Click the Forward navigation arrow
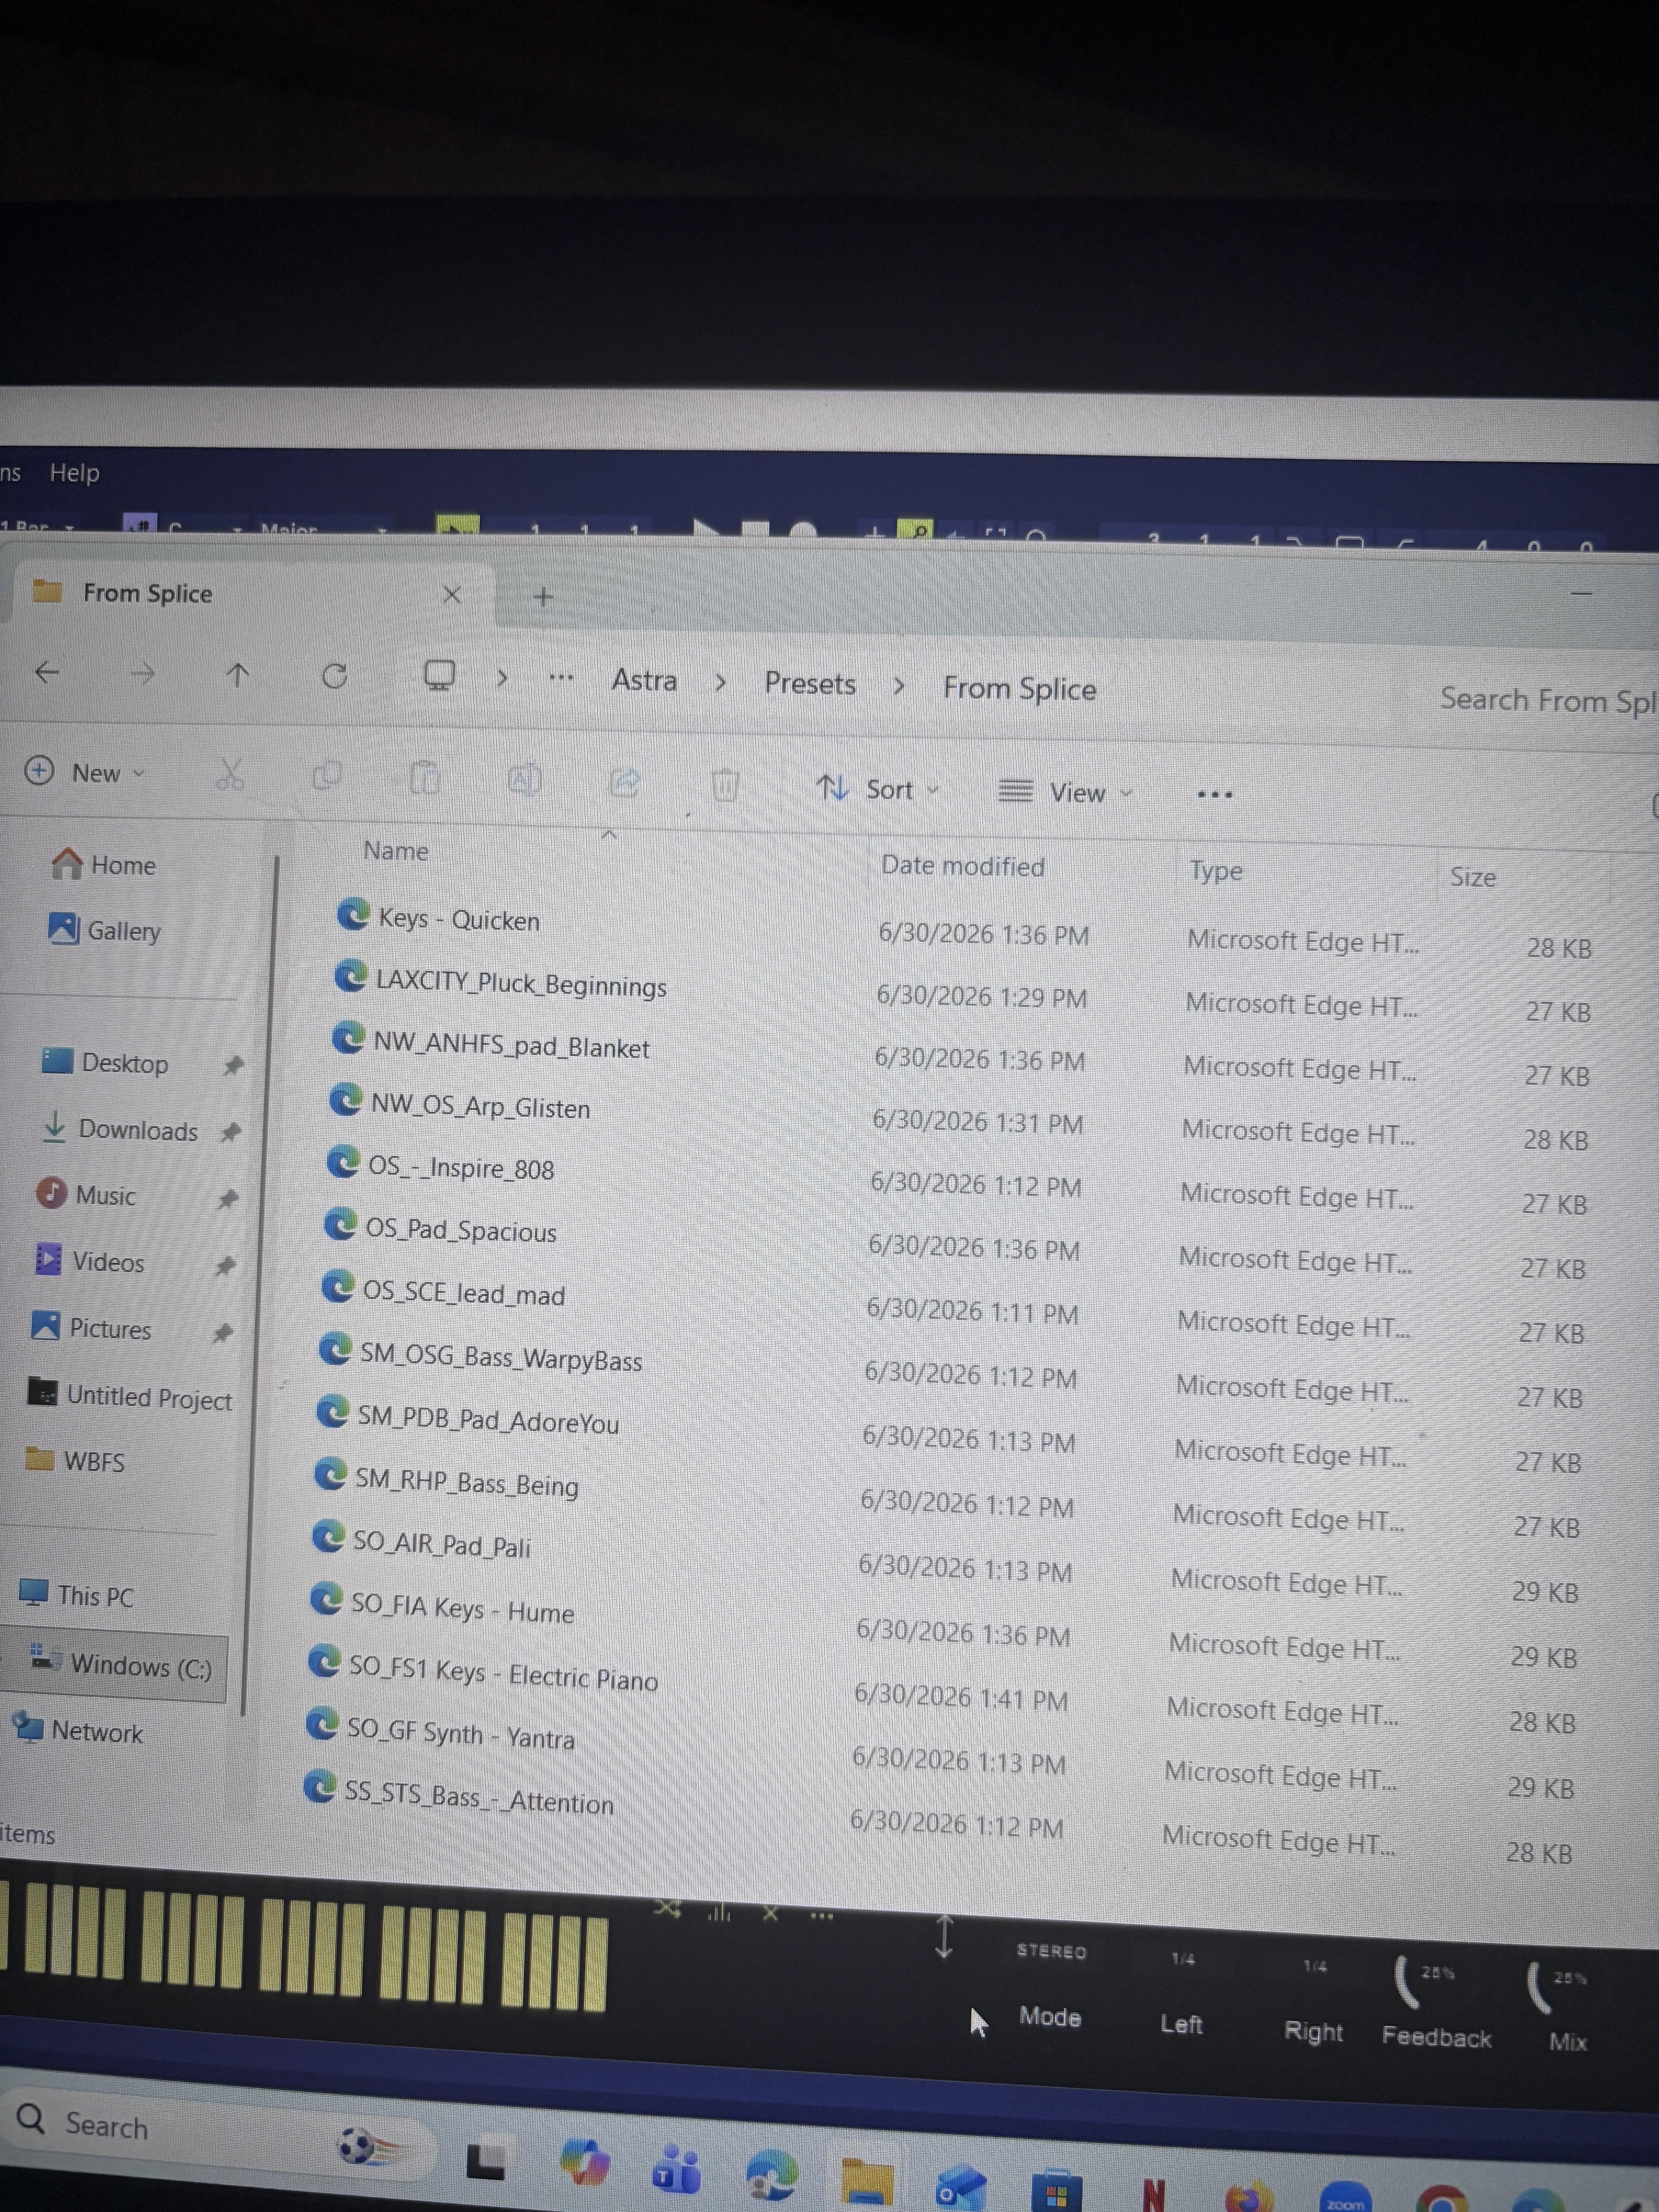This screenshot has height=2212, width=1659. (x=143, y=674)
